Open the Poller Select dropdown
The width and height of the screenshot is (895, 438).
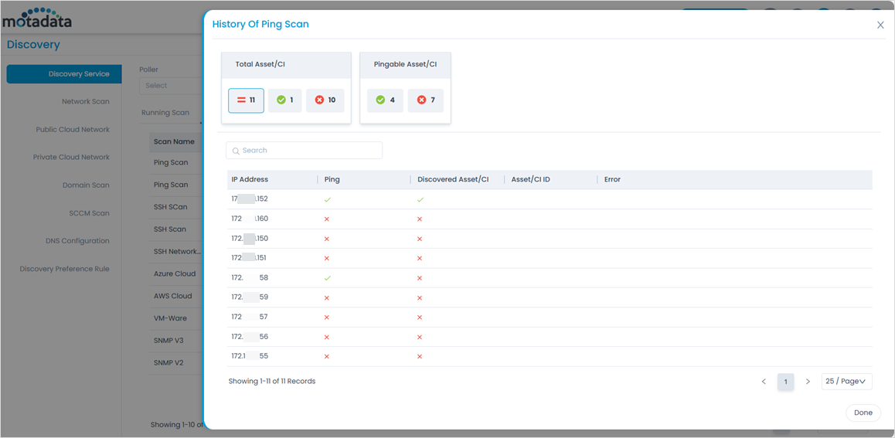tap(170, 86)
